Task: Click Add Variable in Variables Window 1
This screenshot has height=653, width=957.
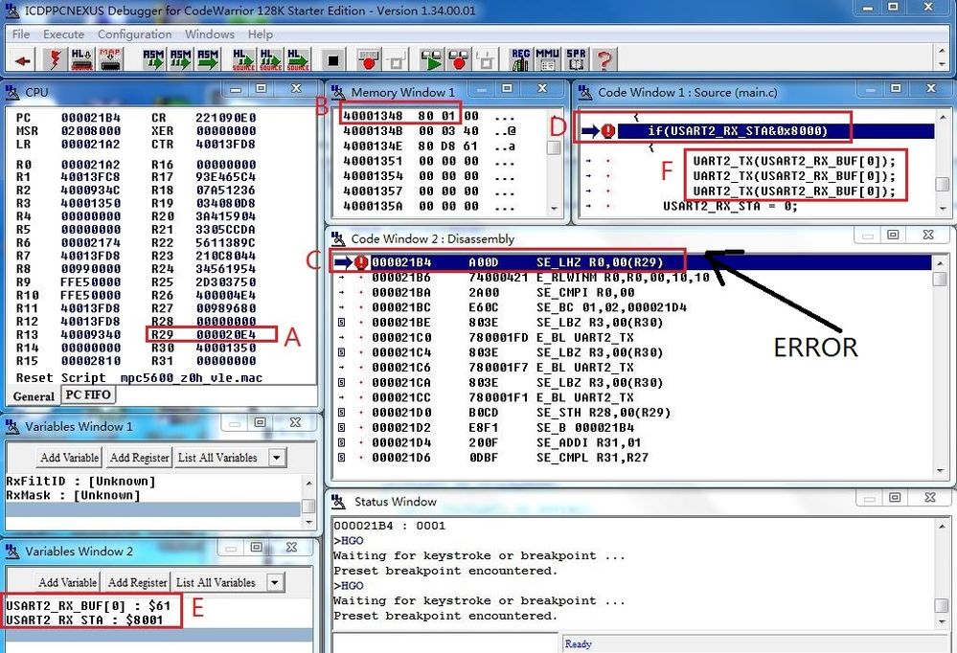Action: pyautogui.click(x=70, y=457)
